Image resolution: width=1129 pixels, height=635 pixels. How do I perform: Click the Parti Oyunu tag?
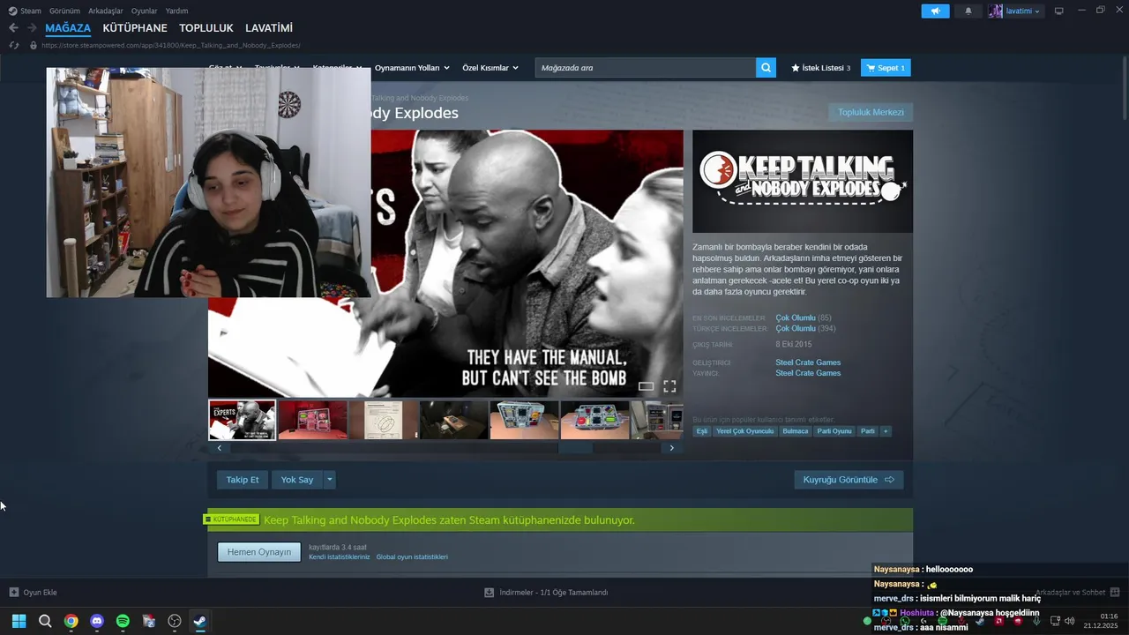[834, 431]
